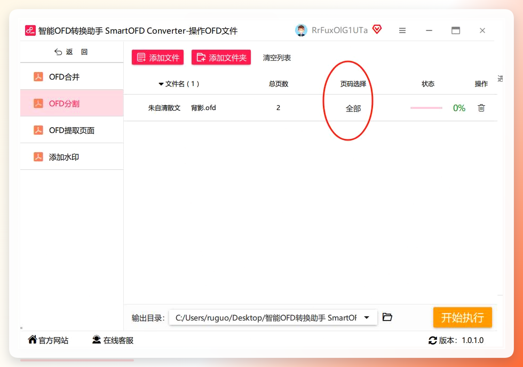Click the 操作 column header

coord(481,84)
